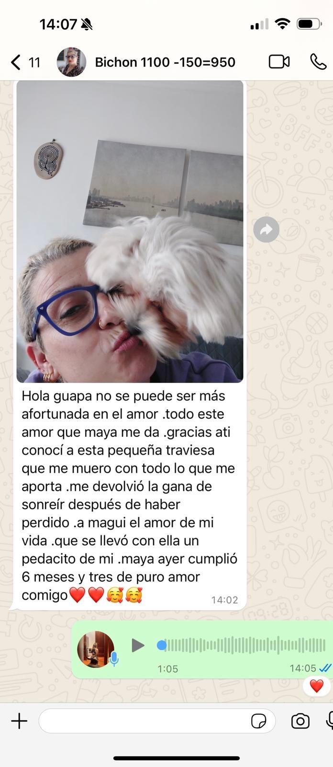Play the 1:05 voice message

pos(138,645)
